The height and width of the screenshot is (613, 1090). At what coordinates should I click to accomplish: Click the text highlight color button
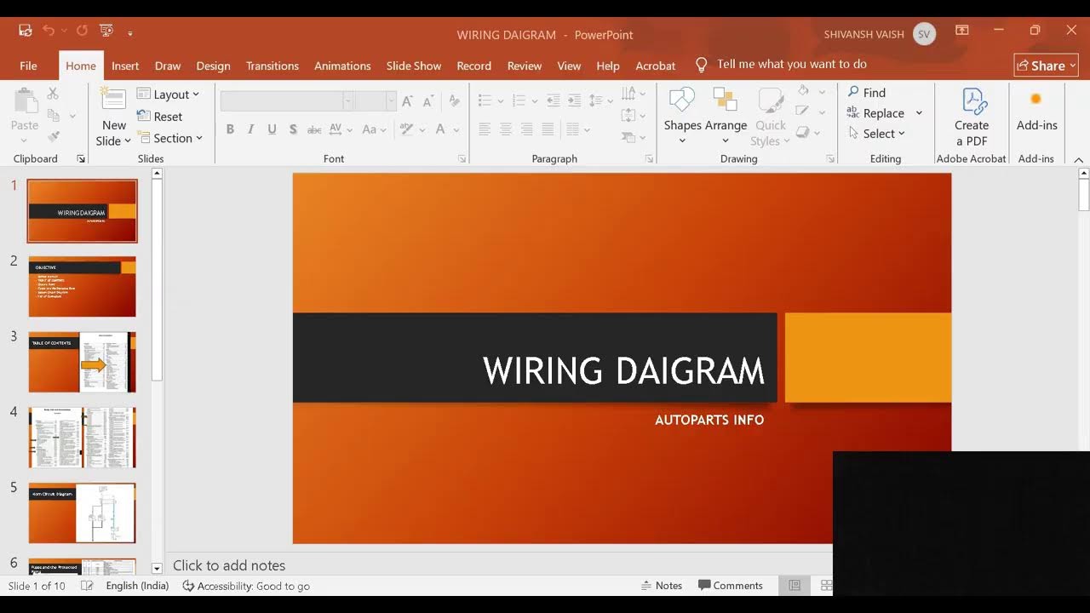407,129
